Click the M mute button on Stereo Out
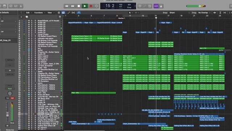This screenshot has height=131, width=232. click(x=7, y=126)
